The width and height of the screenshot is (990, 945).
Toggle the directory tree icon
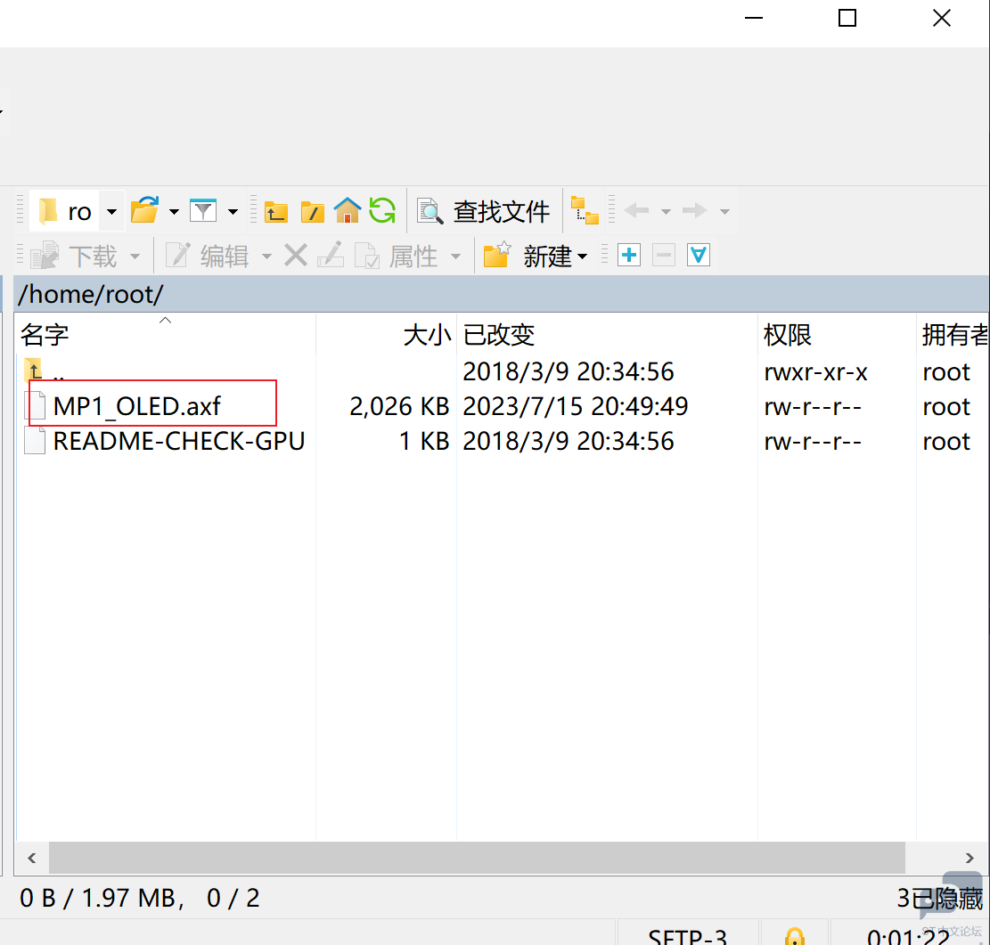click(585, 211)
